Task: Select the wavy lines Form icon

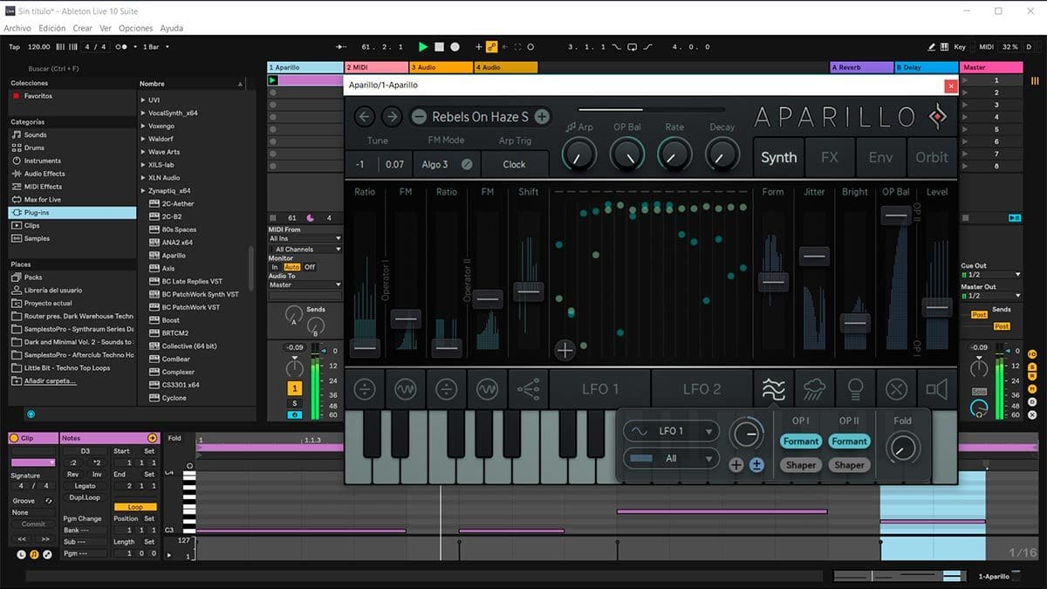Action: coord(773,388)
